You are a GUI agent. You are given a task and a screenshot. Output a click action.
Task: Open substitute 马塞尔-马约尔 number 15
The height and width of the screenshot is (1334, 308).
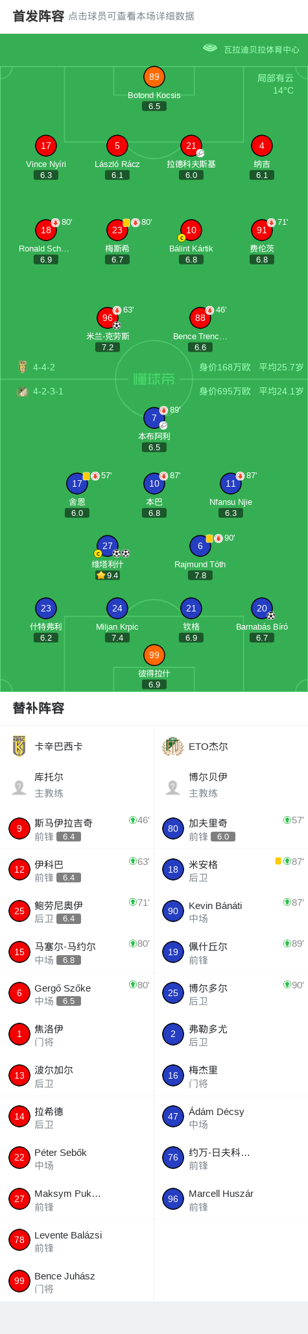point(77,952)
